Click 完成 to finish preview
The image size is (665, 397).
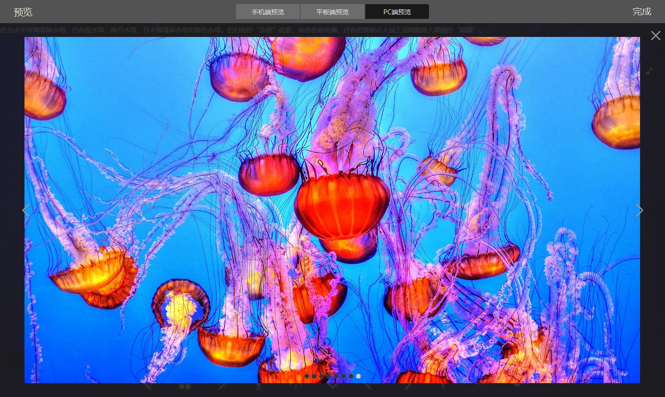tap(641, 12)
